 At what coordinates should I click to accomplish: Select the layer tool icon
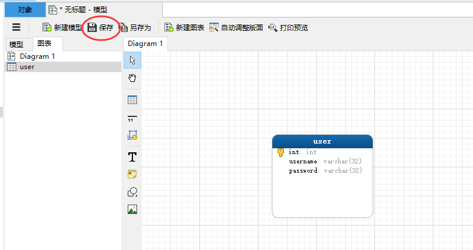pos(132,135)
